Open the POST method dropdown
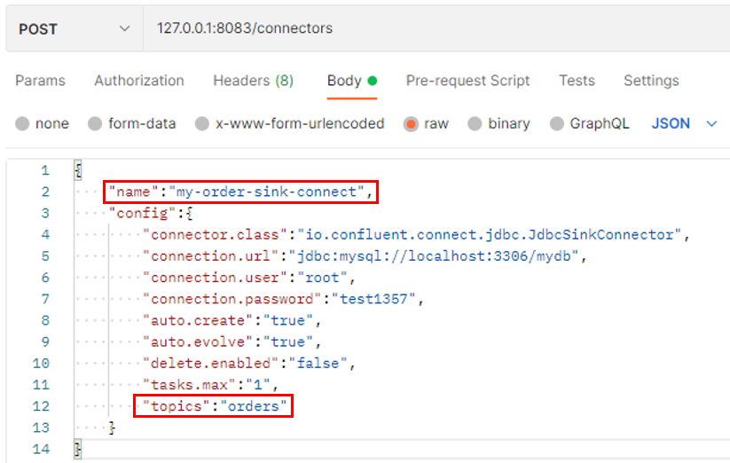Viewport: 730px width, 463px height. pyautogui.click(x=75, y=29)
